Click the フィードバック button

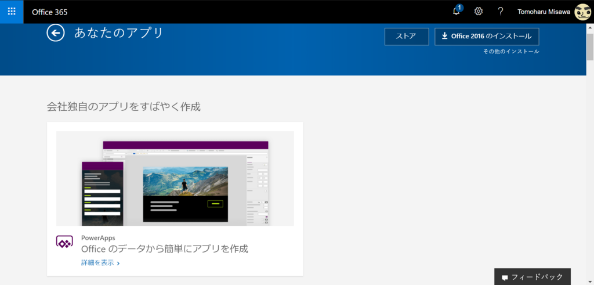533,277
